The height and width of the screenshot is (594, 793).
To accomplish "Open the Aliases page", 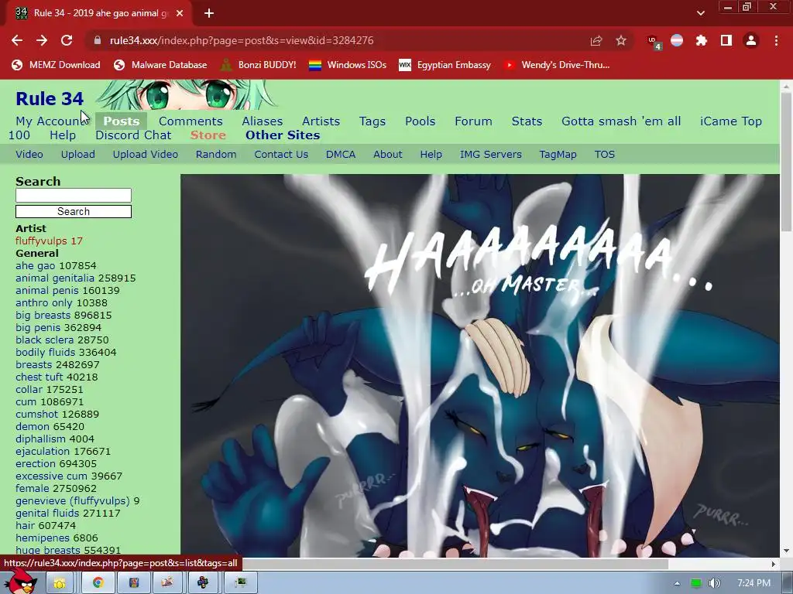I will point(262,121).
